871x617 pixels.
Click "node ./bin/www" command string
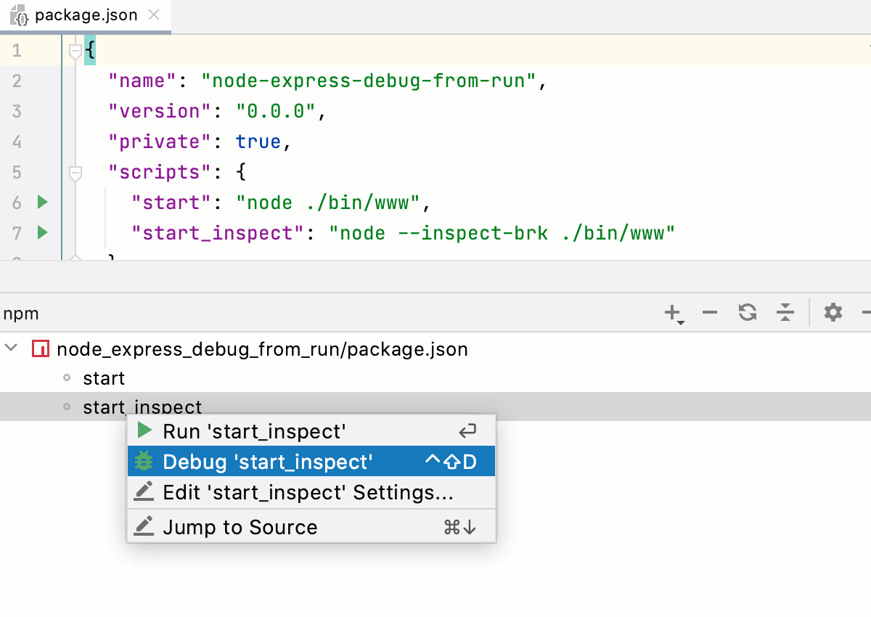(327, 203)
